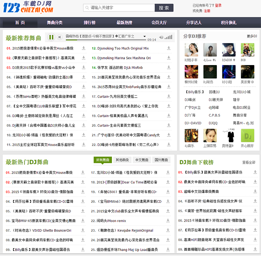Image resolution: width=261 pixels, height=256 pixels.
Task: Download recommended track 03 DJ庆庆2015歌手比赛
Action: pos(84,67)
